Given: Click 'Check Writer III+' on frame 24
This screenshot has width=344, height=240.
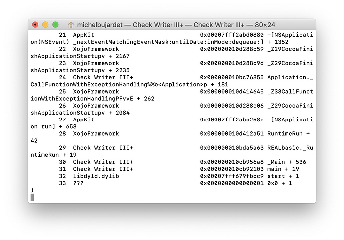Looking at the screenshot, I should pos(103,77).
